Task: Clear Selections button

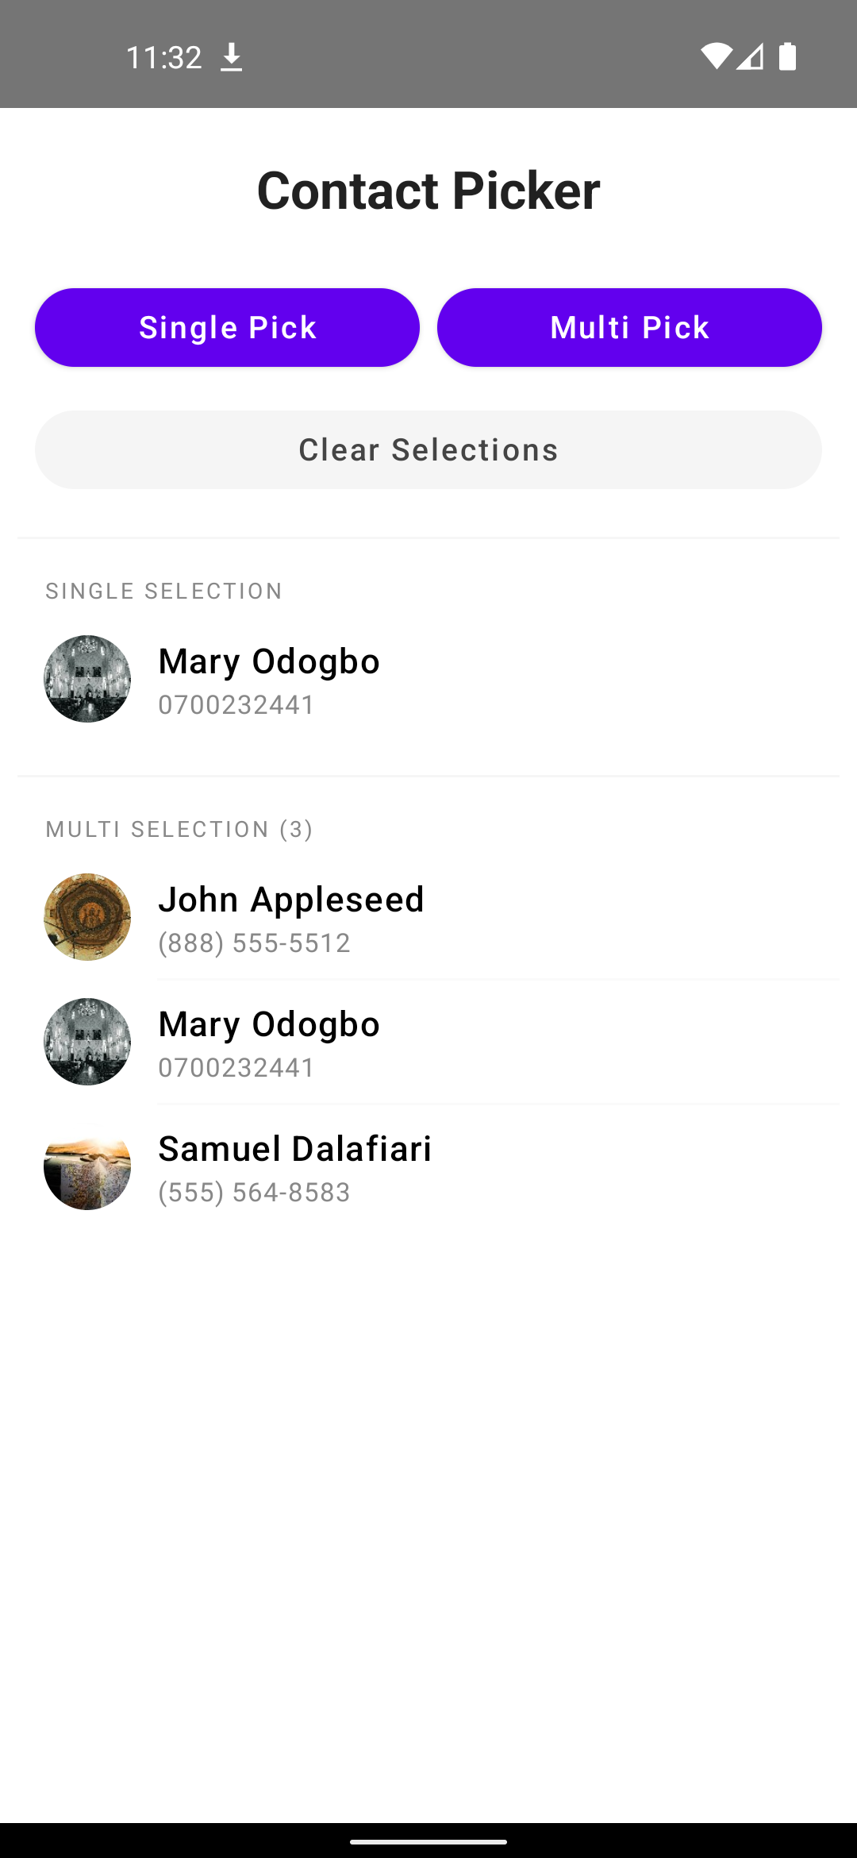Action: (x=428, y=449)
